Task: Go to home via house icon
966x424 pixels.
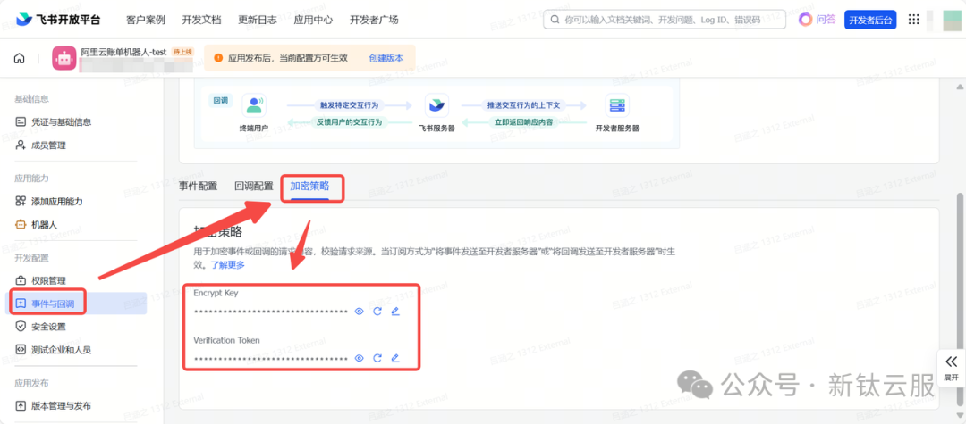Action: point(20,58)
